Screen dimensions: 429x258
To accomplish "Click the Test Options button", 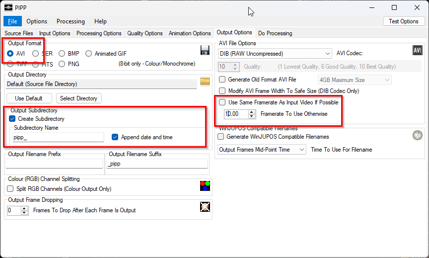I will pos(404,21).
